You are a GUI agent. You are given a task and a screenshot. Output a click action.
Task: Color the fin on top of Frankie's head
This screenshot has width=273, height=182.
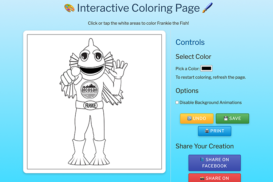tap(91, 43)
